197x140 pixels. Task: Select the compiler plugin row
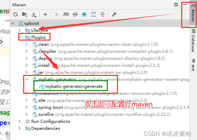[x=100, y=51]
